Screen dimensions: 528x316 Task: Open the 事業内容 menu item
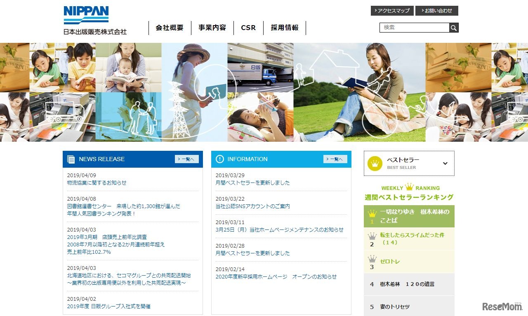(x=212, y=28)
